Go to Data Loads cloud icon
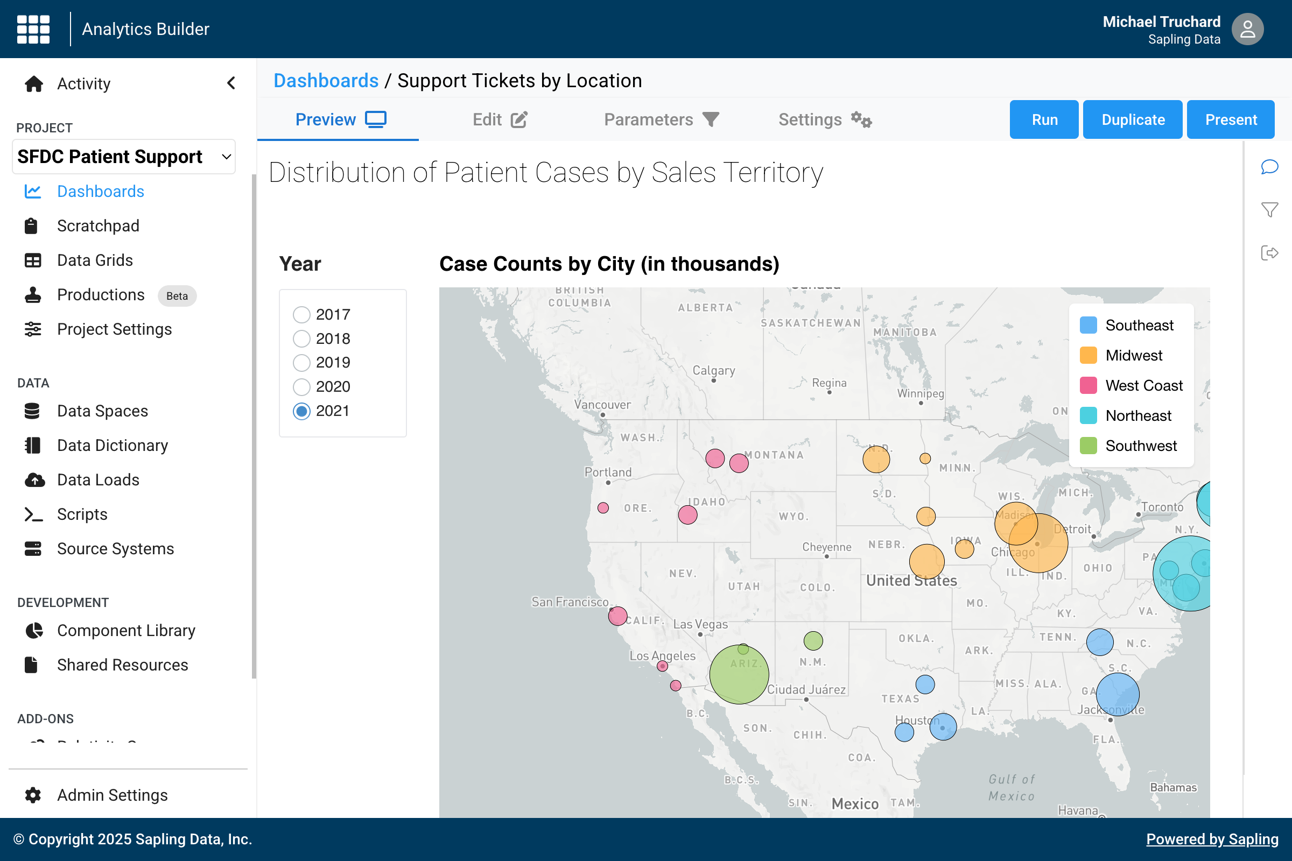The image size is (1292, 861). [34, 480]
